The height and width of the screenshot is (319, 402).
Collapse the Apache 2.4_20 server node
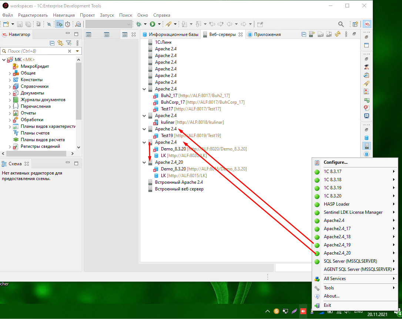click(x=144, y=162)
